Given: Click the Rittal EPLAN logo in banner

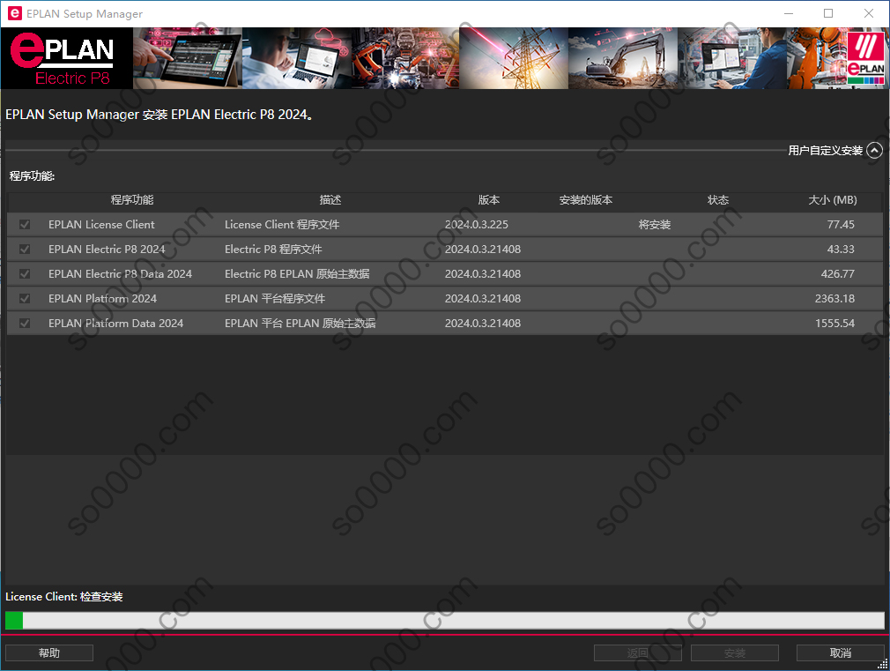Looking at the screenshot, I should [865, 58].
